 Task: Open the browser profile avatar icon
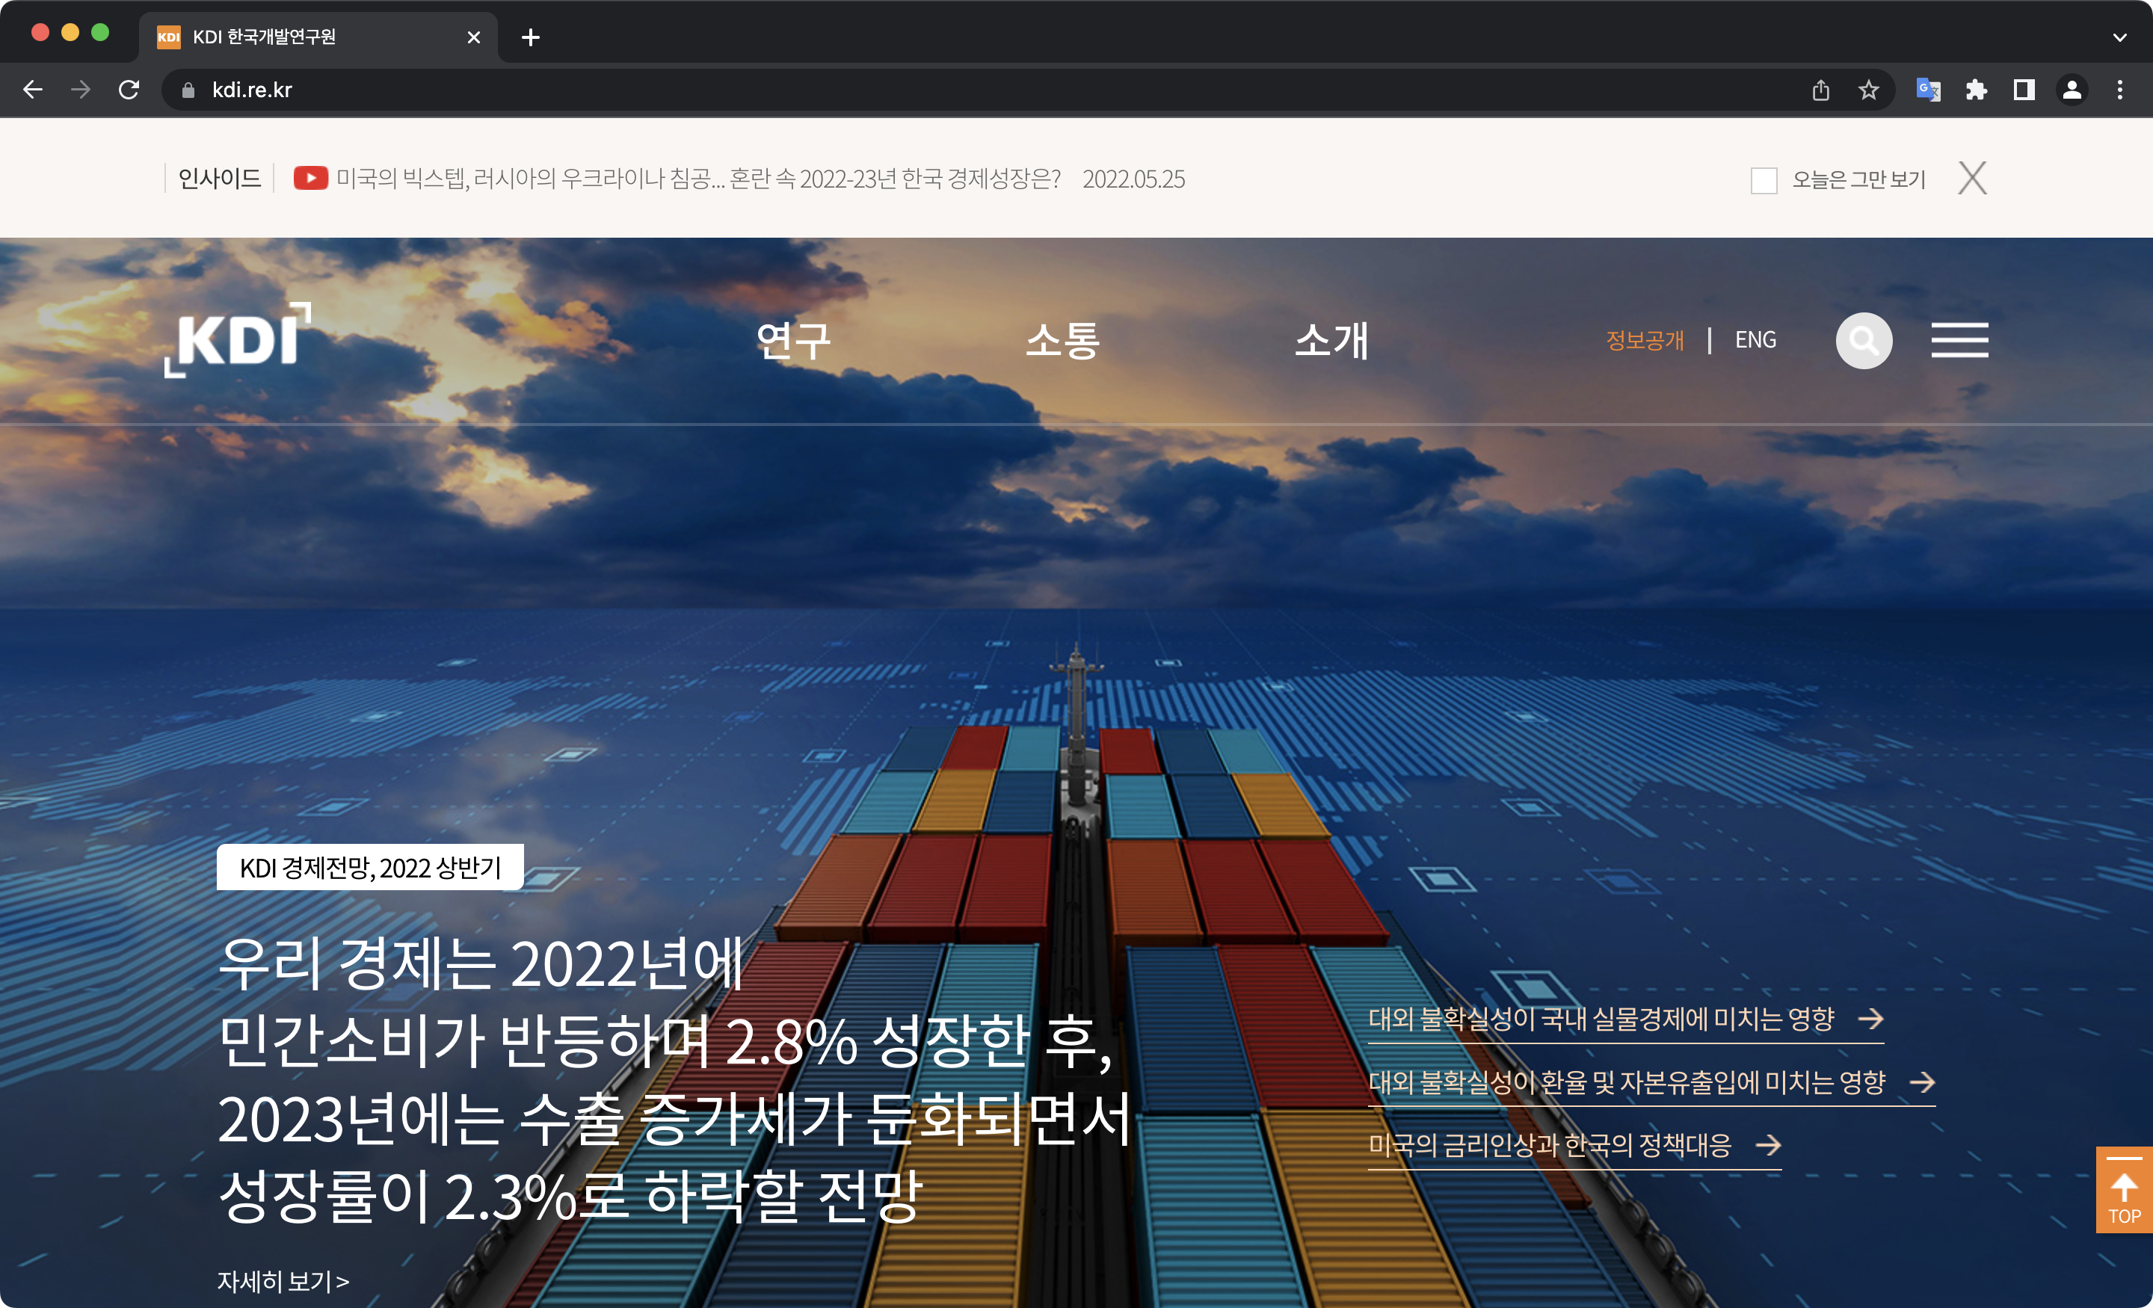tap(2072, 89)
